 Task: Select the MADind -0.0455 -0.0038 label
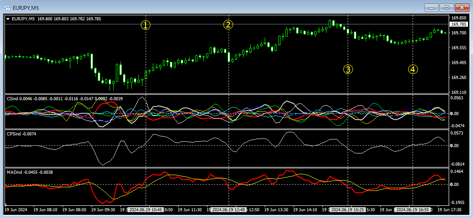point(30,172)
